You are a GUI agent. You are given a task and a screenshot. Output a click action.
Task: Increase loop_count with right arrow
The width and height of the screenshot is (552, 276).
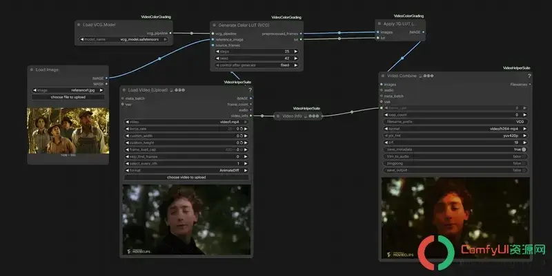tap(524, 115)
